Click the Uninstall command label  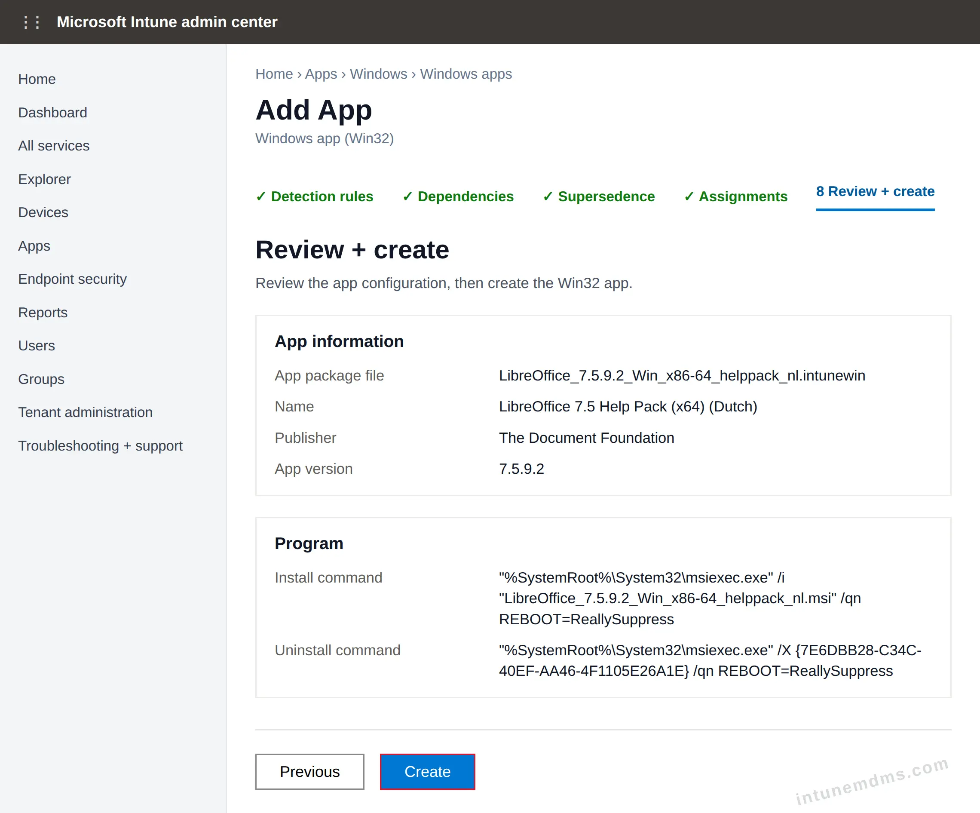[x=337, y=650]
